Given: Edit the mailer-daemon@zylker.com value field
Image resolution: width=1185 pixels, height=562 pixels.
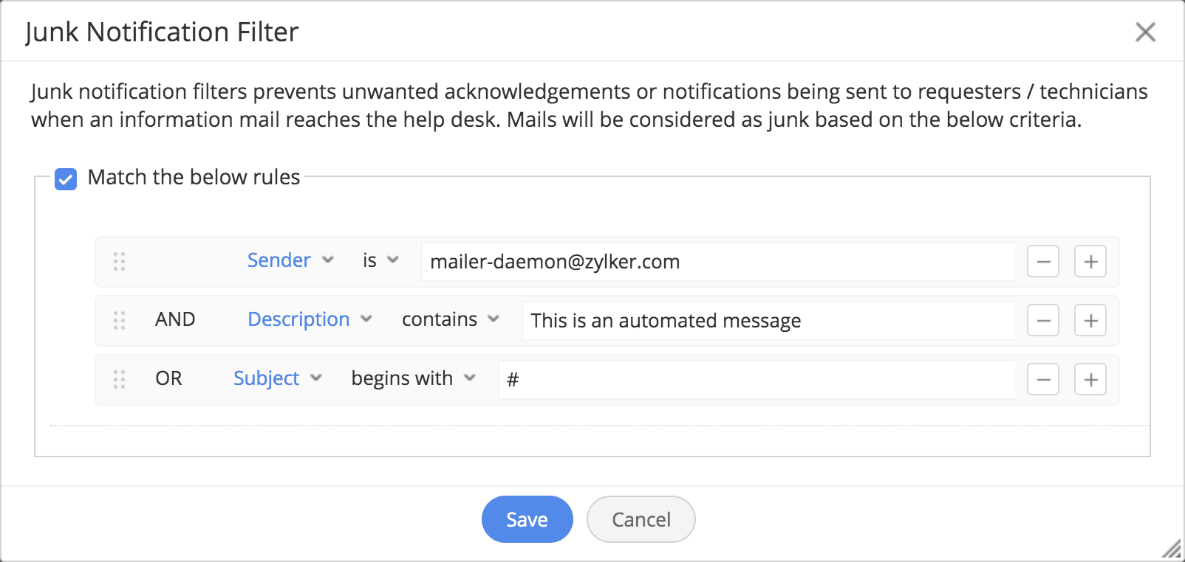Looking at the screenshot, I should 718,262.
